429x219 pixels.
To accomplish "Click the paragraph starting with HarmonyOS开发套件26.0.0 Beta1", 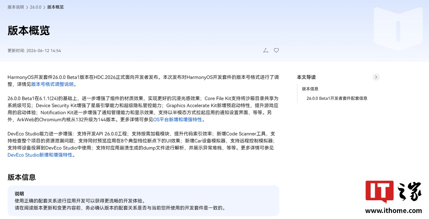I will [143, 81].
